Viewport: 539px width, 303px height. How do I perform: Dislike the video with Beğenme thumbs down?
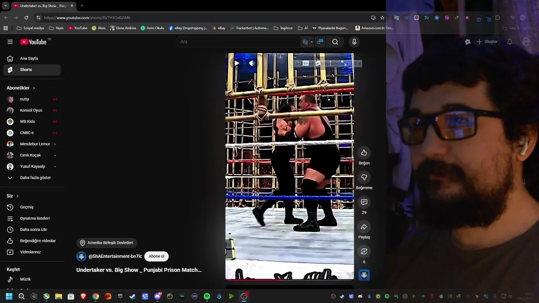tap(364, 177)
